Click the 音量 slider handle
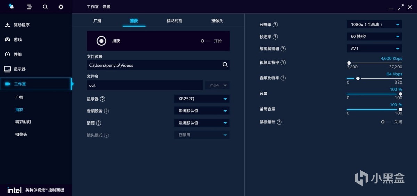Screen dimensions: 417x196 click(400, 94)
